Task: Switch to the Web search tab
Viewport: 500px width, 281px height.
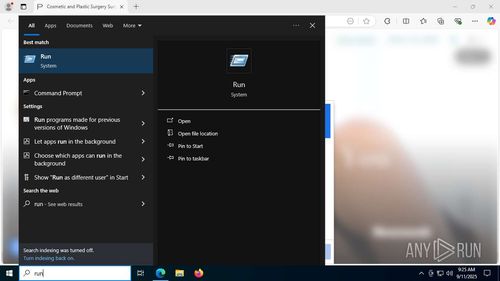Action: click(108, 25)
